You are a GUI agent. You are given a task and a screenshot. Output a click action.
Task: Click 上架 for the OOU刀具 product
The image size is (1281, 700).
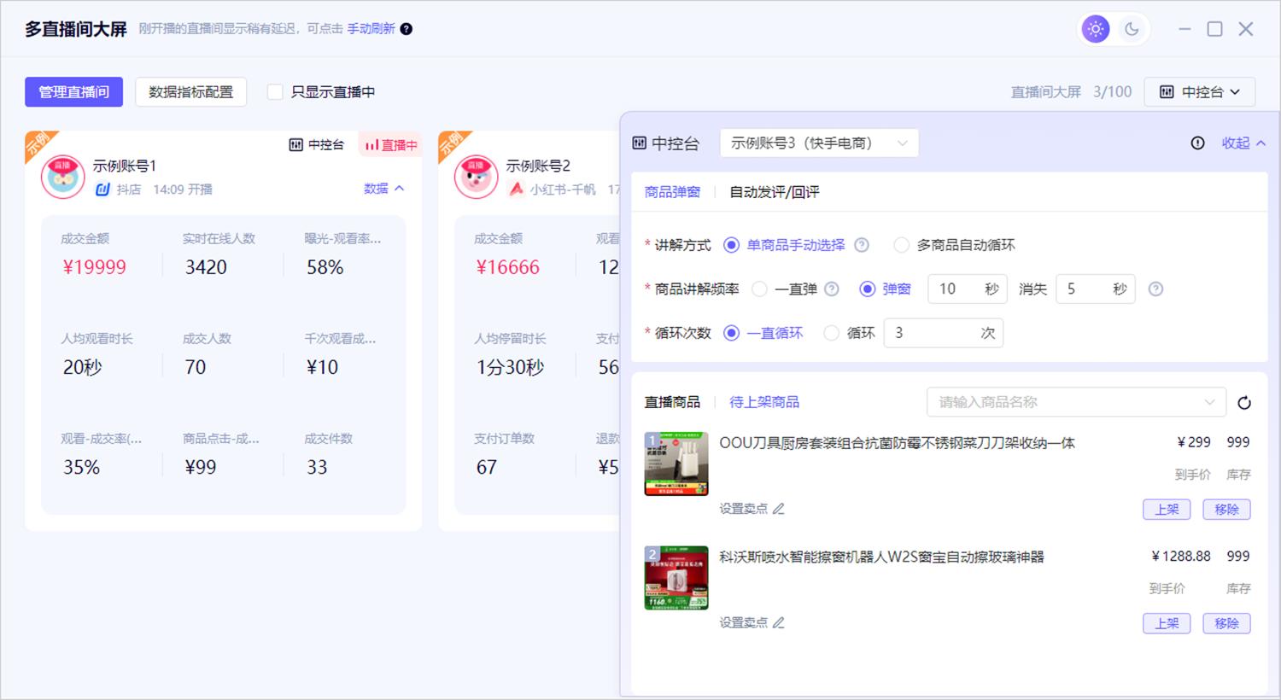(1167, 510)
